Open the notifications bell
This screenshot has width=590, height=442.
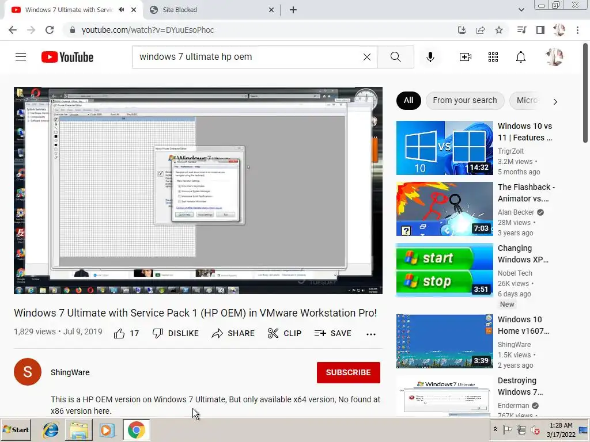(x=521, y=57)
